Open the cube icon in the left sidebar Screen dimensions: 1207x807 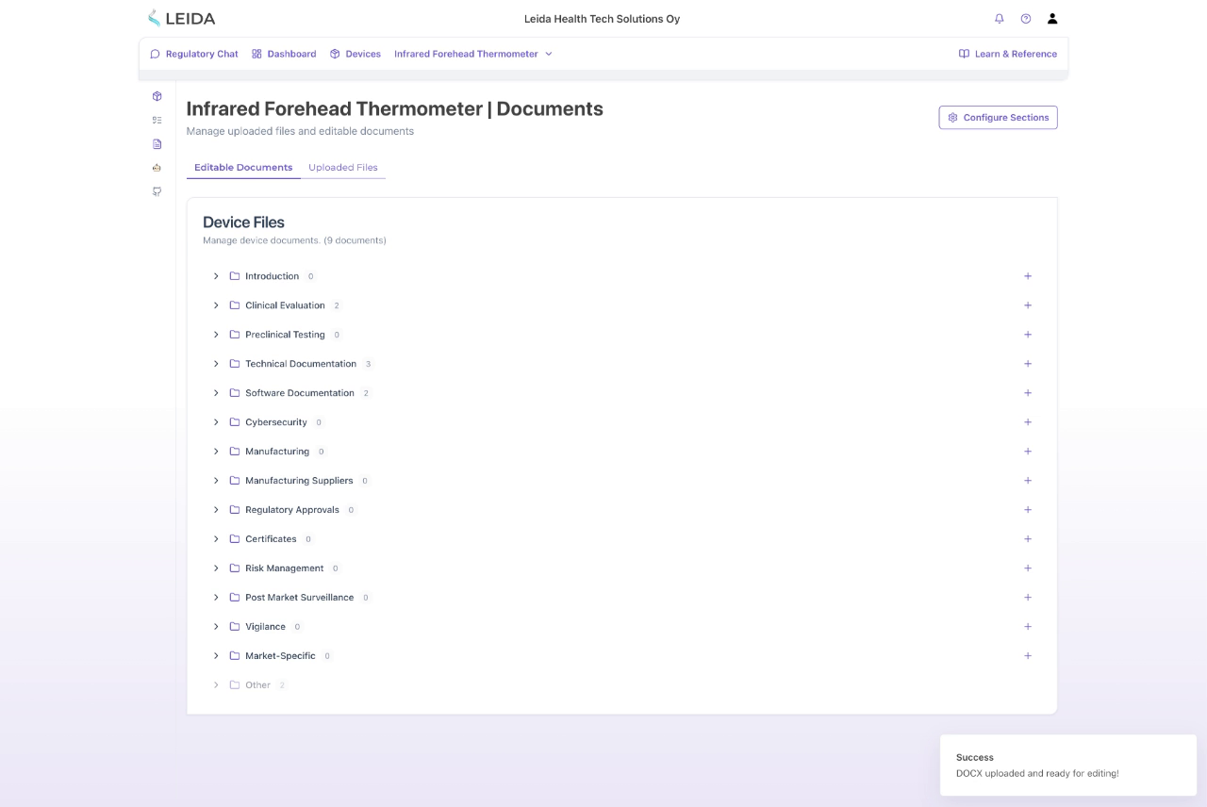point(157,96)
